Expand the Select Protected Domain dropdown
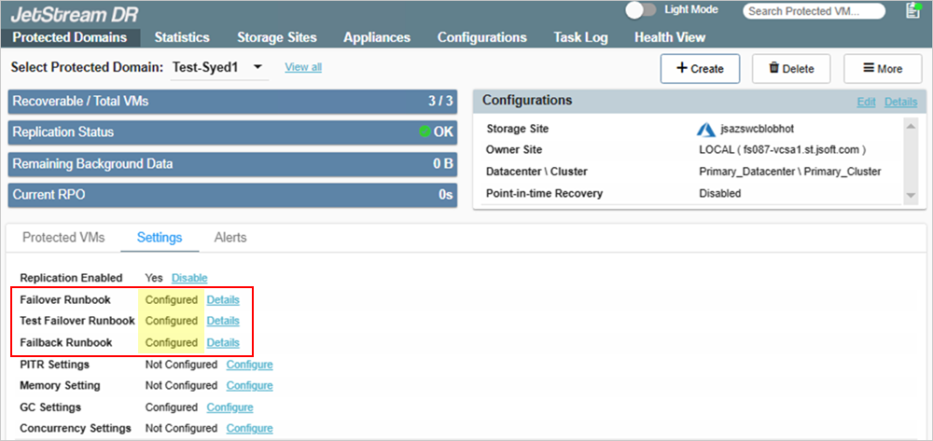The height and width of the screenshot is (441, 933). (258, 67)
